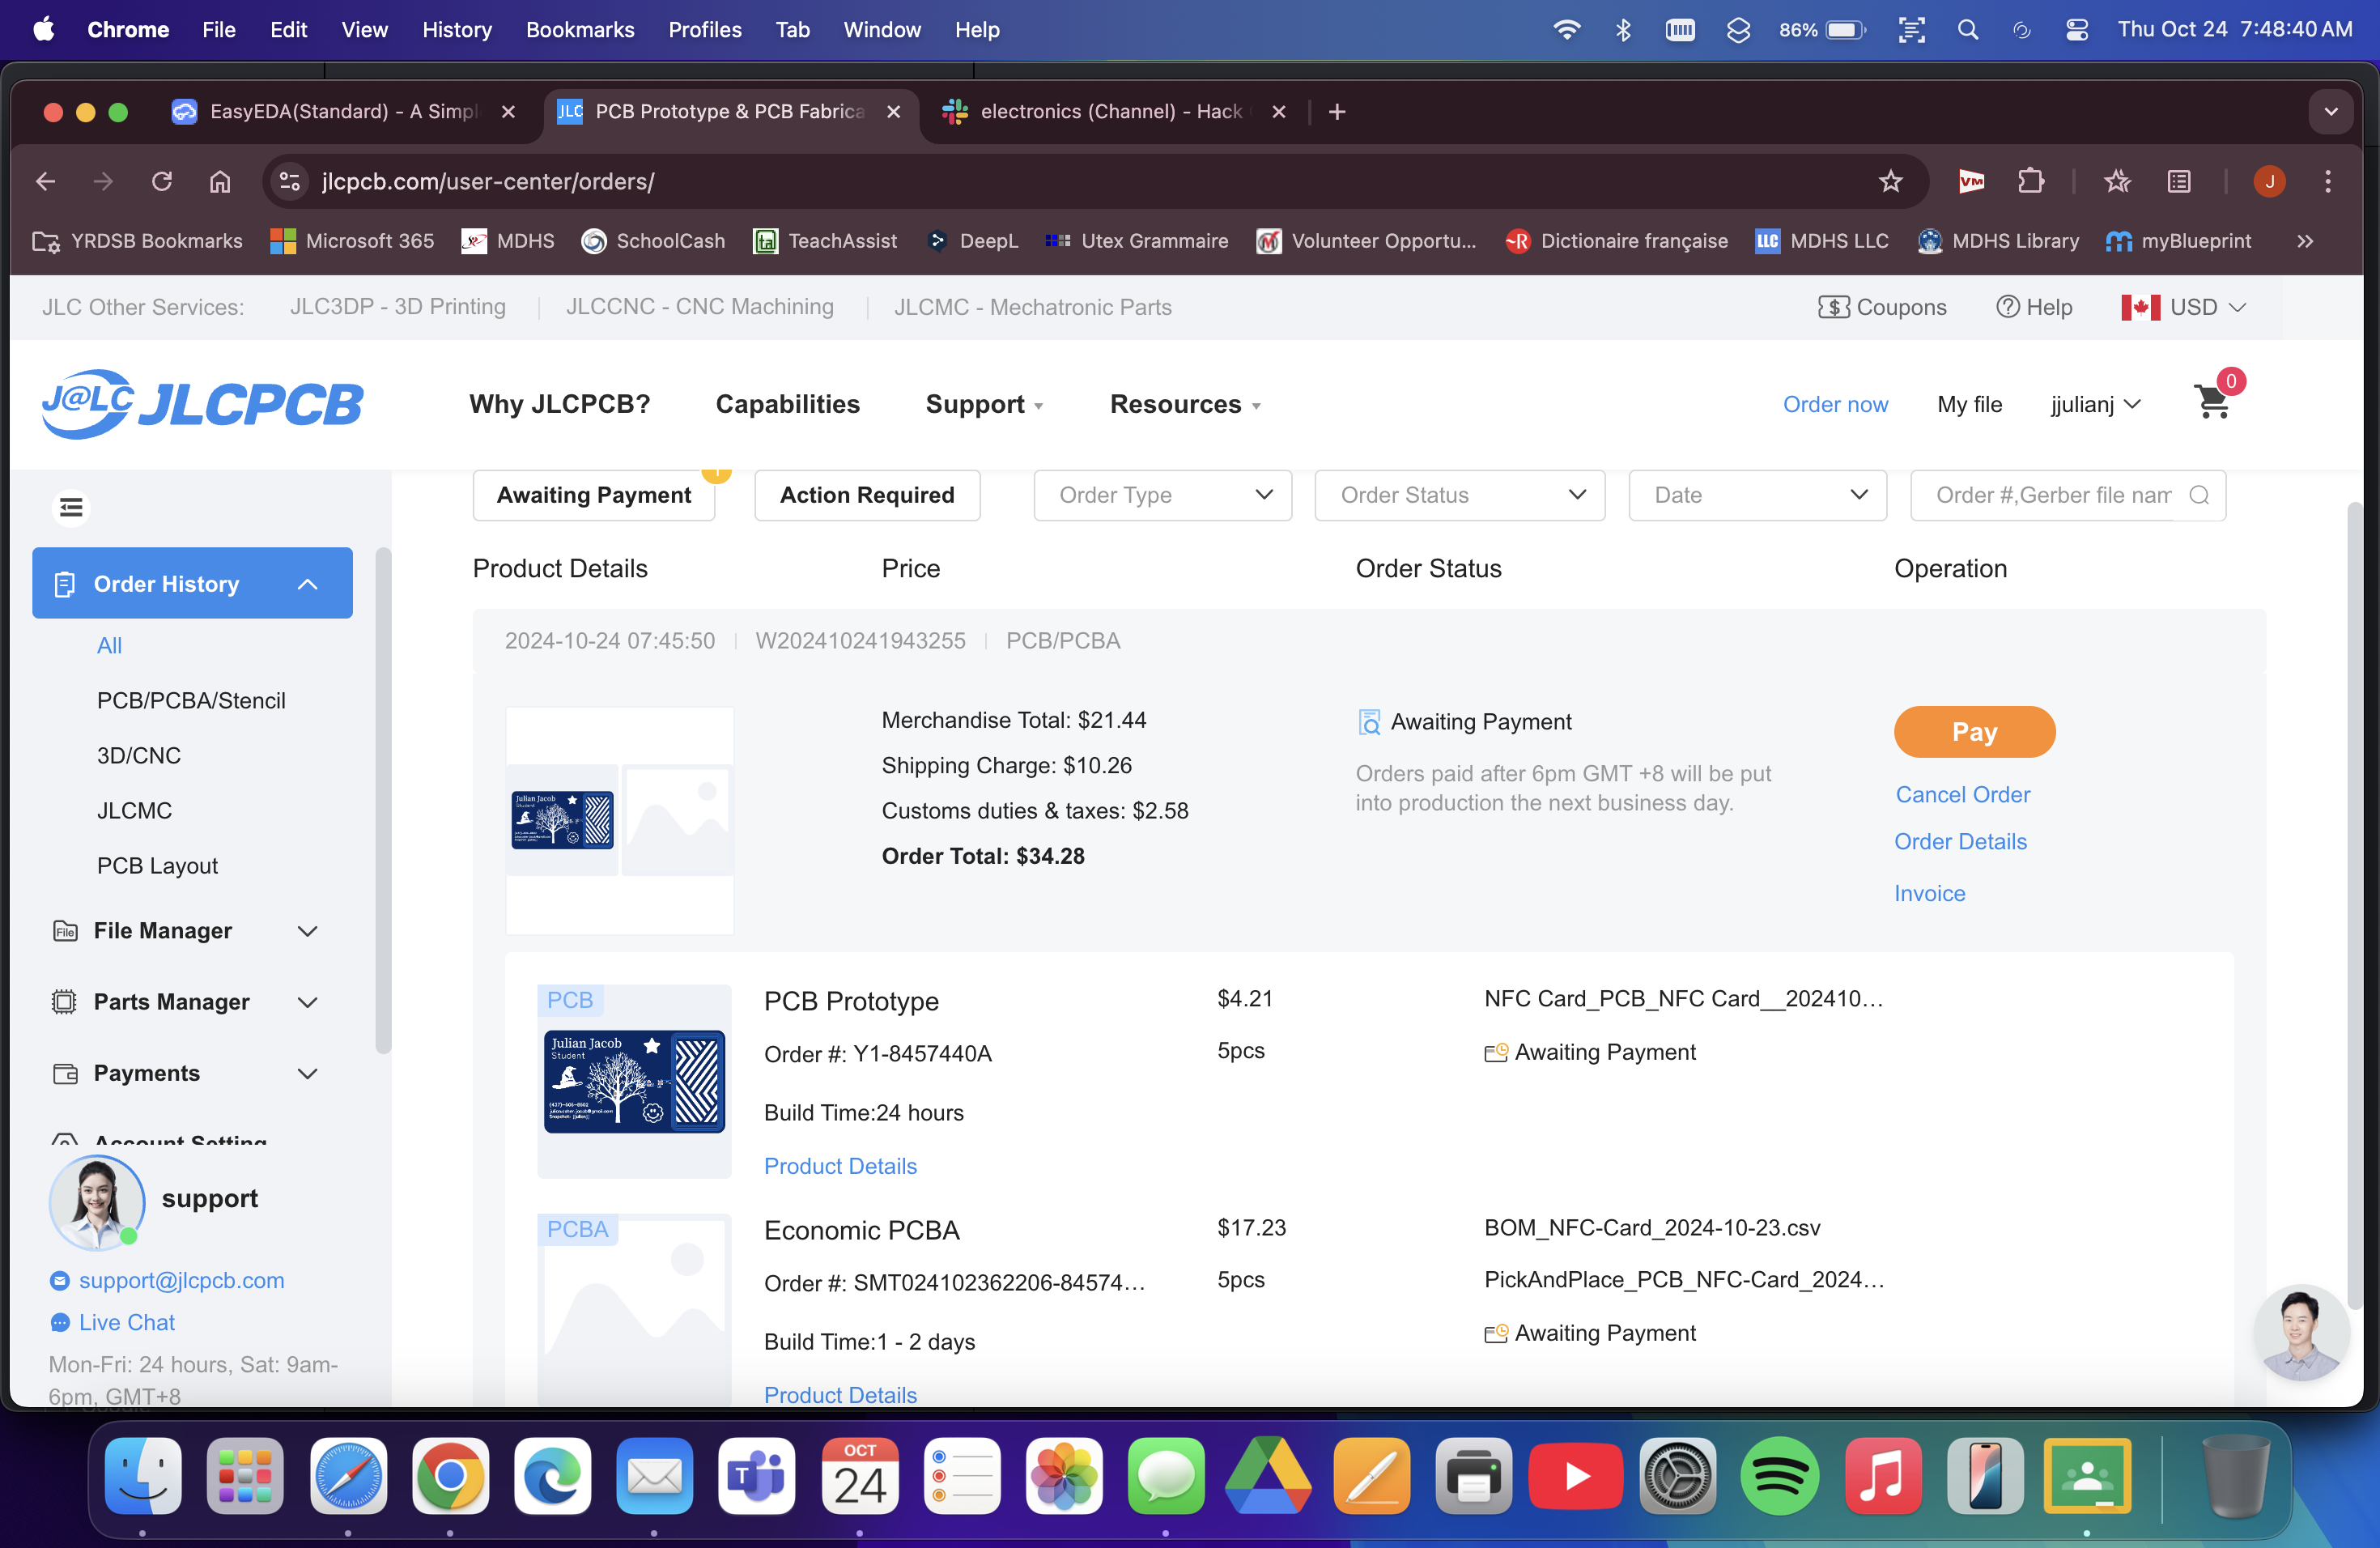Screen dimensions: 2380x1548
Task: Toggle the Awaiting Payment filter
Action: pos(594,495)
